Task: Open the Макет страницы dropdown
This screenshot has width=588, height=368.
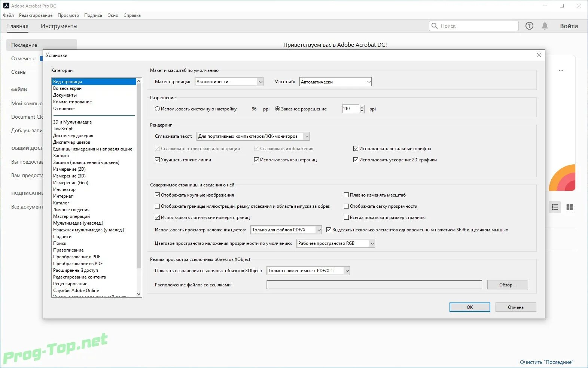Action: pos(229,82)
